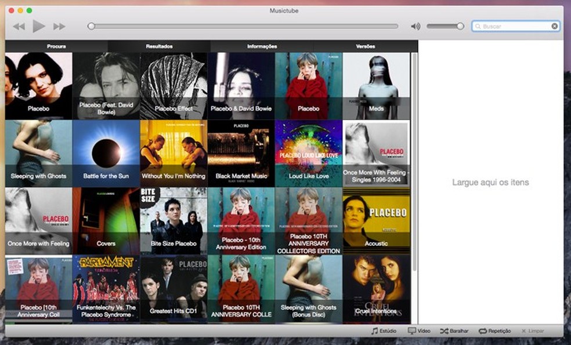Open the Informações tab
The height and width of the screenshot is (345, 571).
pos(262,46)
